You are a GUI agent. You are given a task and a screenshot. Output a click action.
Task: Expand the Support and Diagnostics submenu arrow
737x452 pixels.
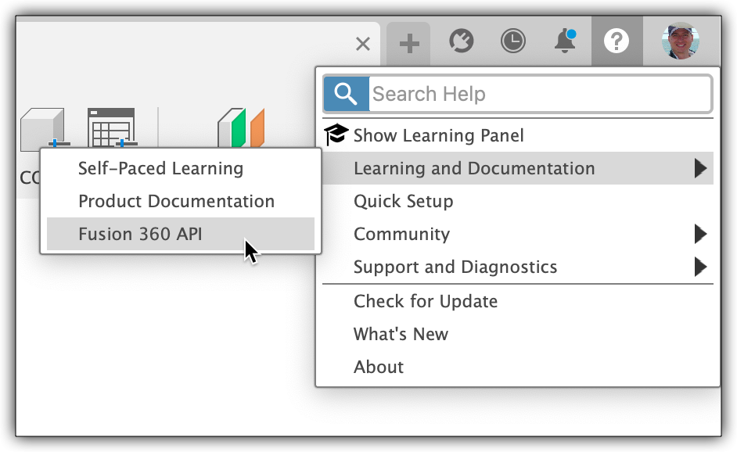click(700, 267)
